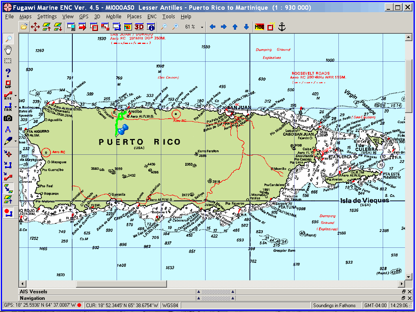Click the go-to-waypoint crosshair icon
Image resolution: width=416 pixels, height=312 pixels.
point(9,154)
